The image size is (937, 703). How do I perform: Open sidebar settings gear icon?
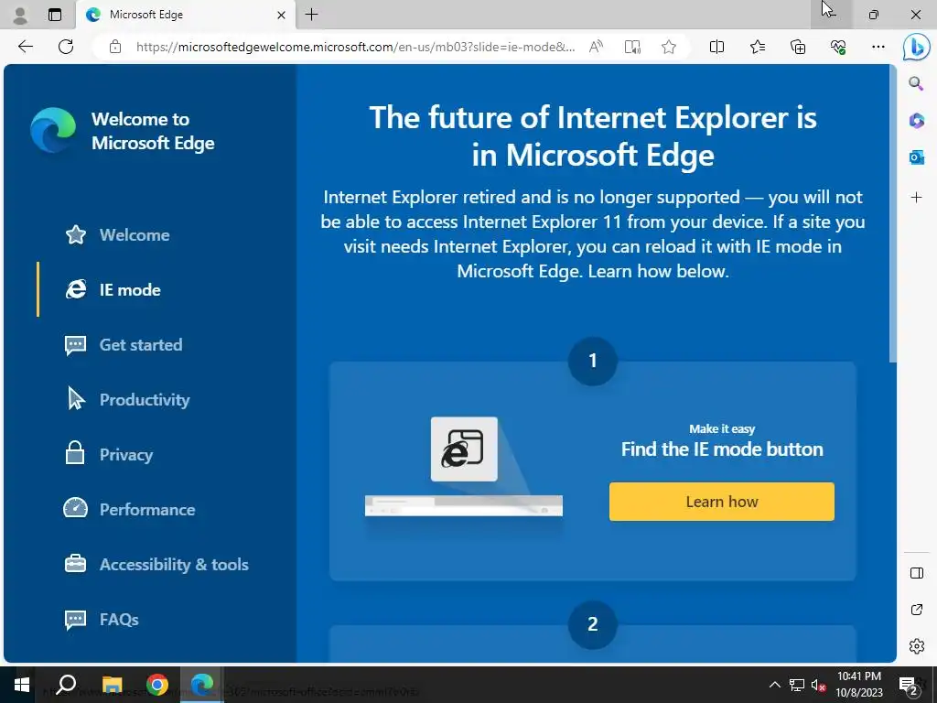917,646
